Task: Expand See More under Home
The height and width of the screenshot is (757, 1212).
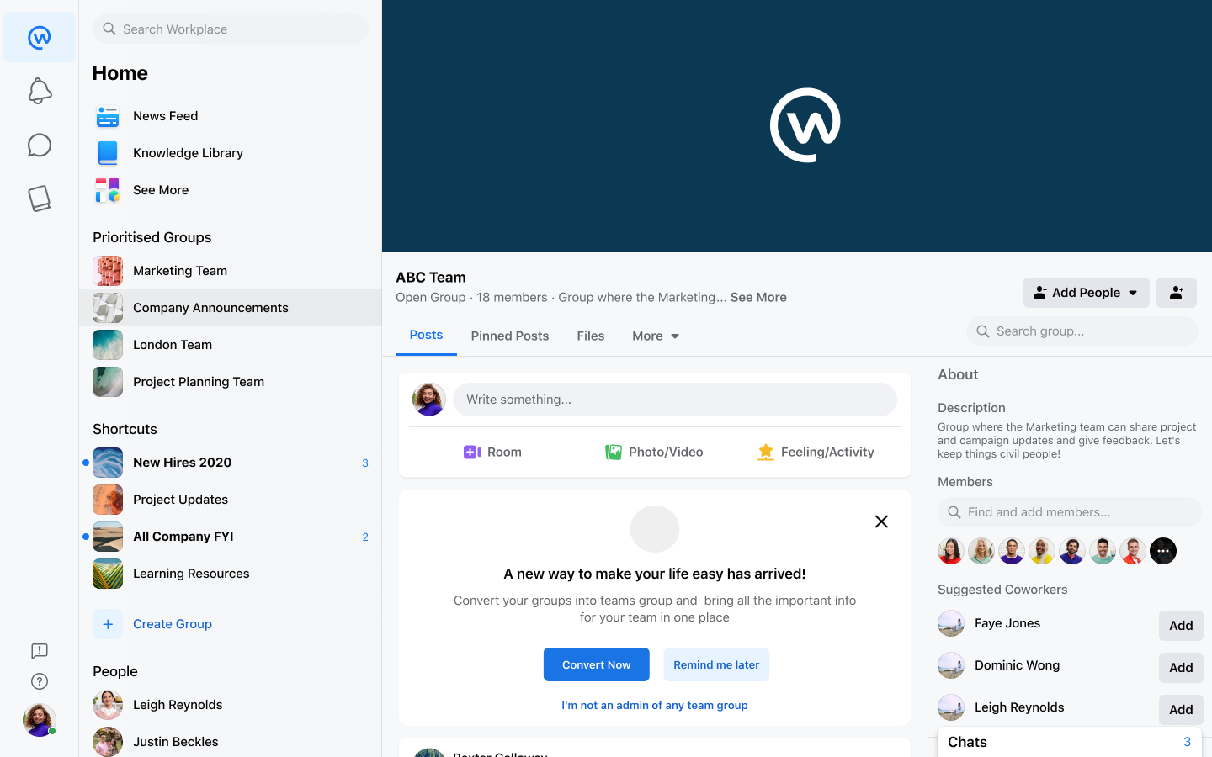Action: [161, 190]
